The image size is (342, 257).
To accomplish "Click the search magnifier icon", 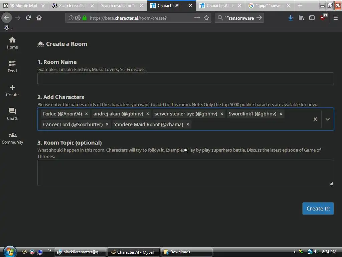I will (220, 18).
